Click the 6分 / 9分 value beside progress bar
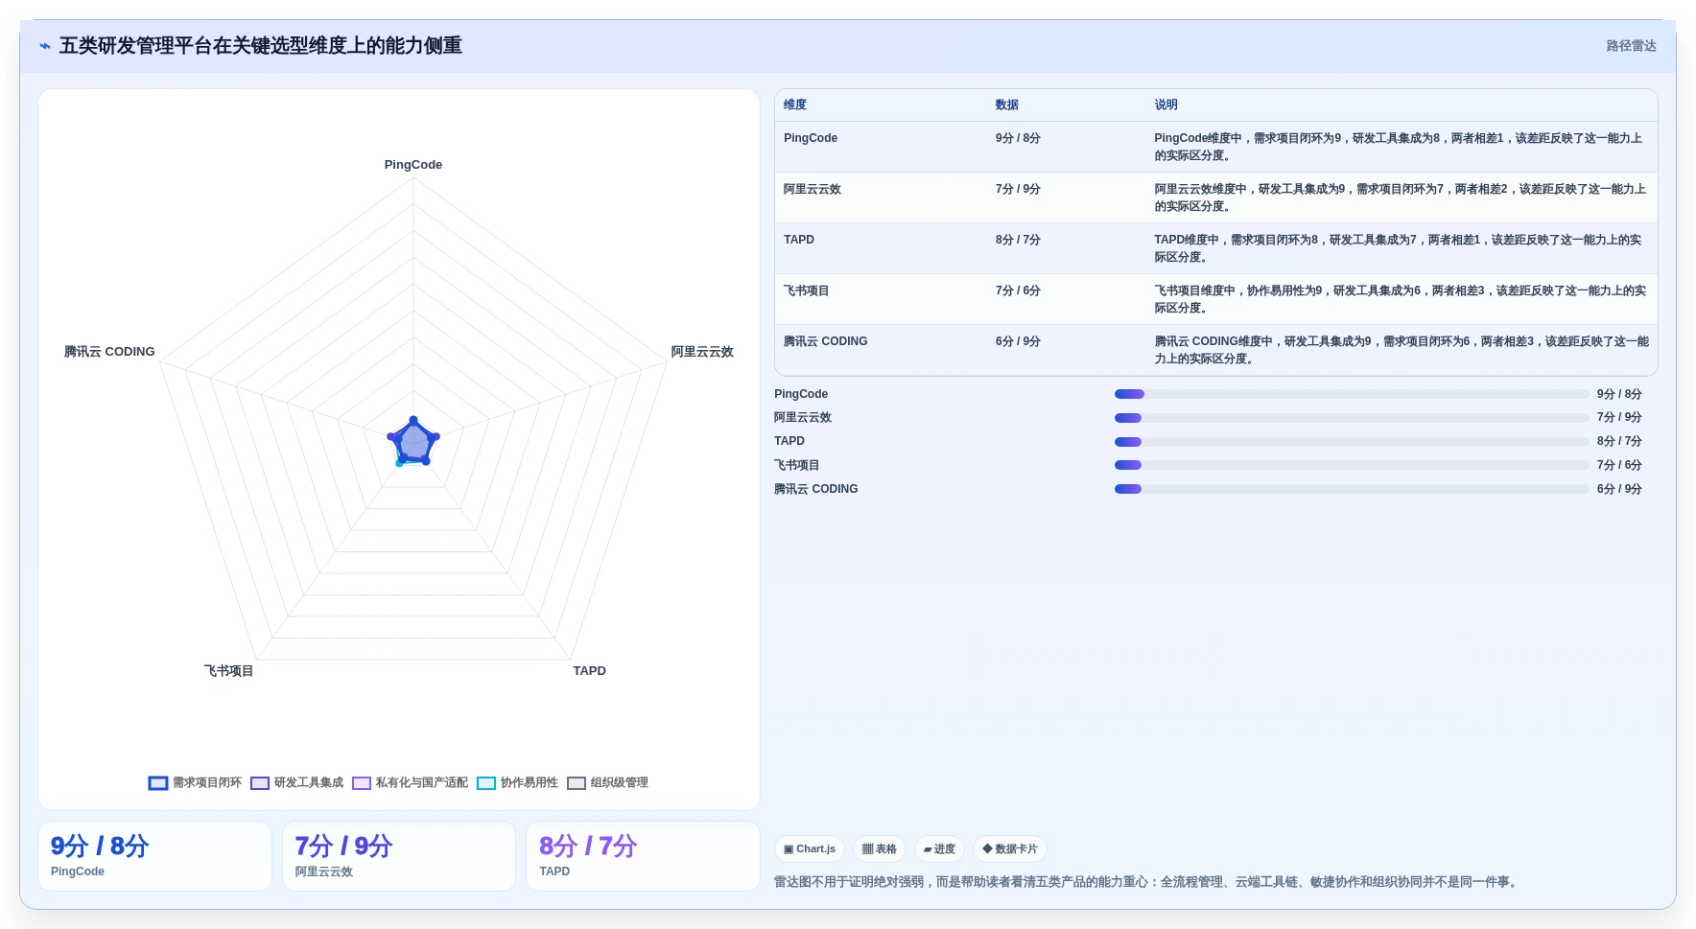This screenshot has width=1696, height=929. 1619,489
